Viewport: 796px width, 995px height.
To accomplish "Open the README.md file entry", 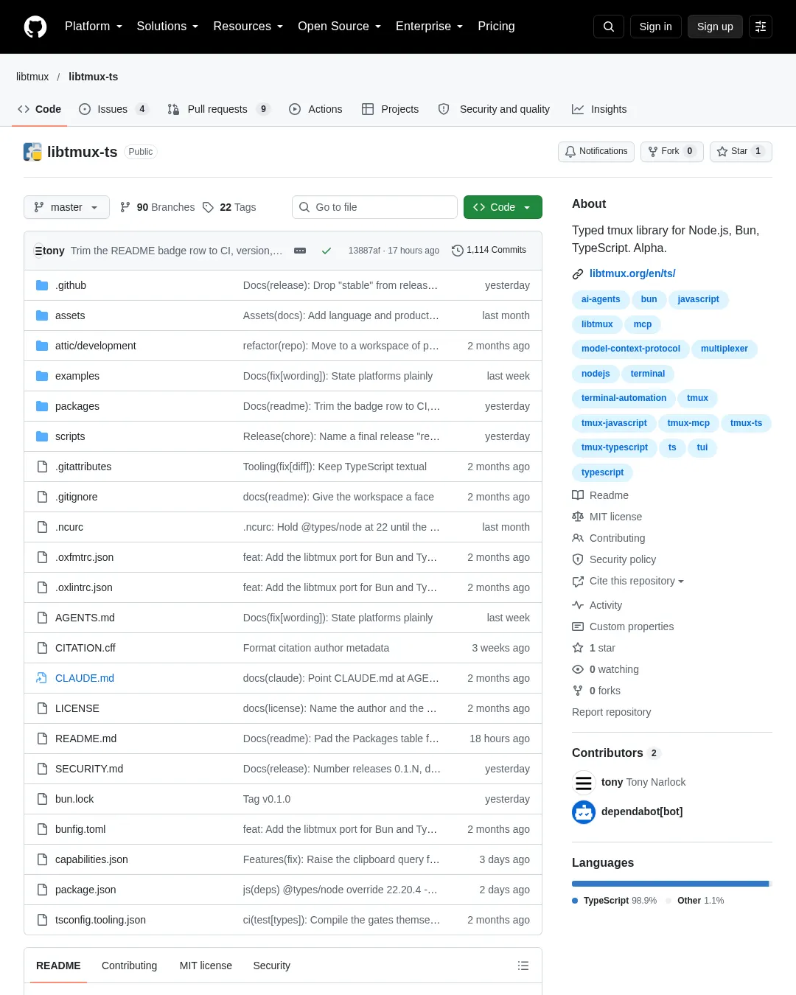I will pyautogui.click(x=85, y=739).
